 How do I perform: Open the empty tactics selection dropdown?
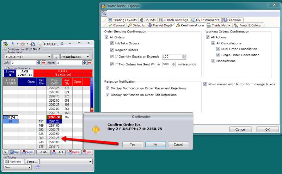tap(66, 162)
